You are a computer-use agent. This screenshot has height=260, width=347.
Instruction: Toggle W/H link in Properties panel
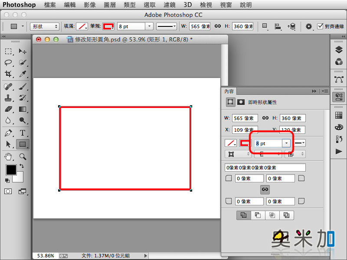[265, 118]
